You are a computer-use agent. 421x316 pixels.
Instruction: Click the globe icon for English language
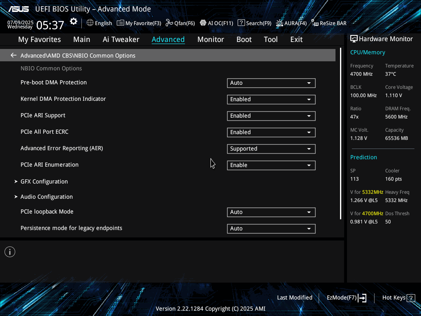tap(90, 23)
